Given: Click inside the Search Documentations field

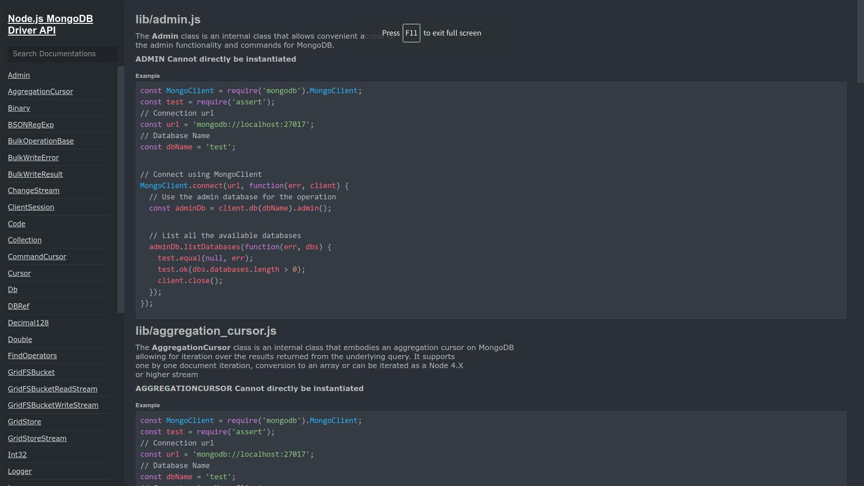Looking at the screenshot, I should coord(62,54).
